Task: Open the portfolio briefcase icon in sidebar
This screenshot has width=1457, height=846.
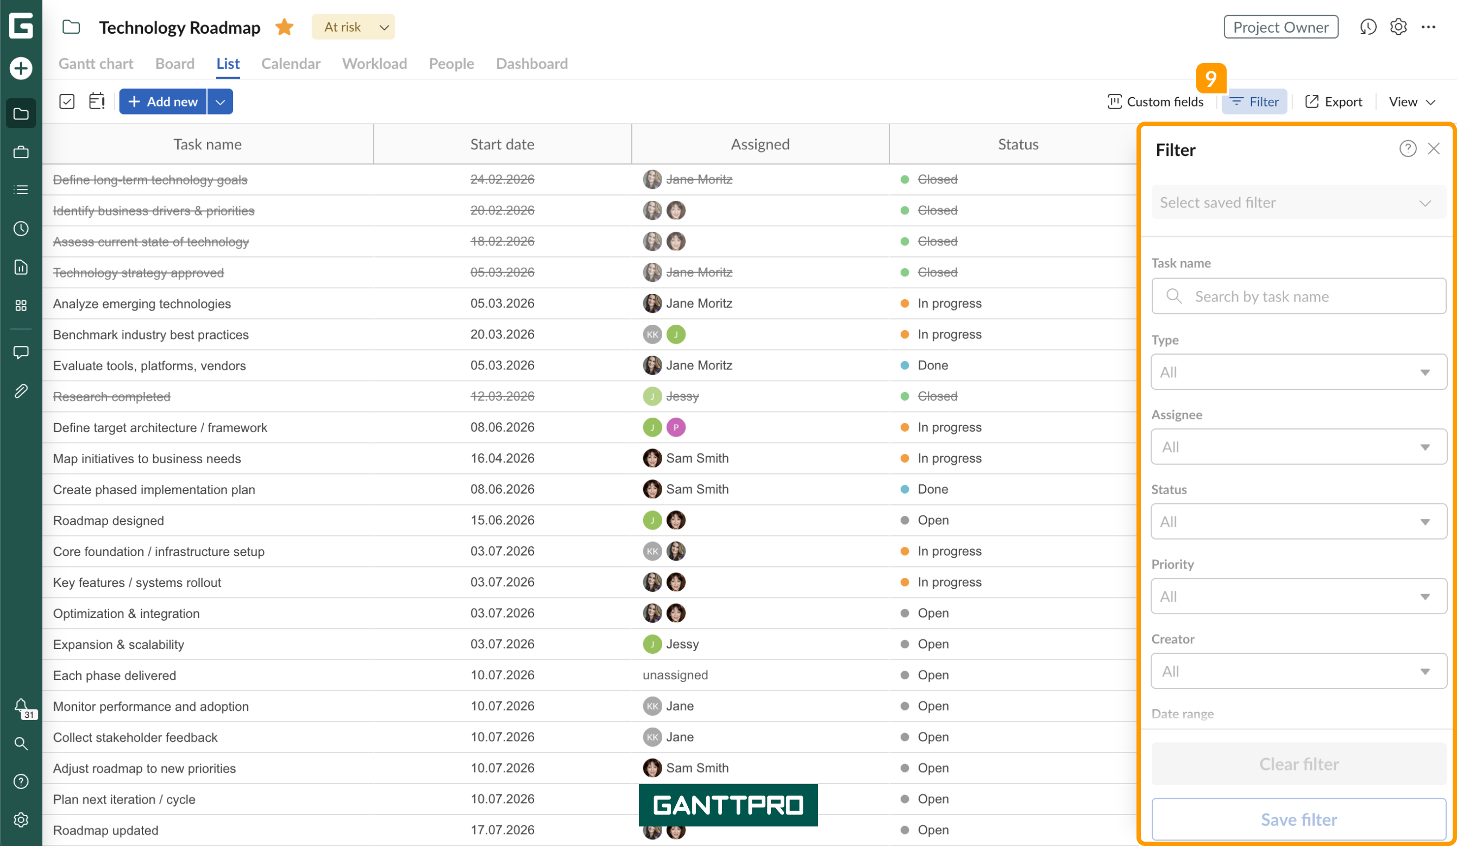Action: point(21,152)
